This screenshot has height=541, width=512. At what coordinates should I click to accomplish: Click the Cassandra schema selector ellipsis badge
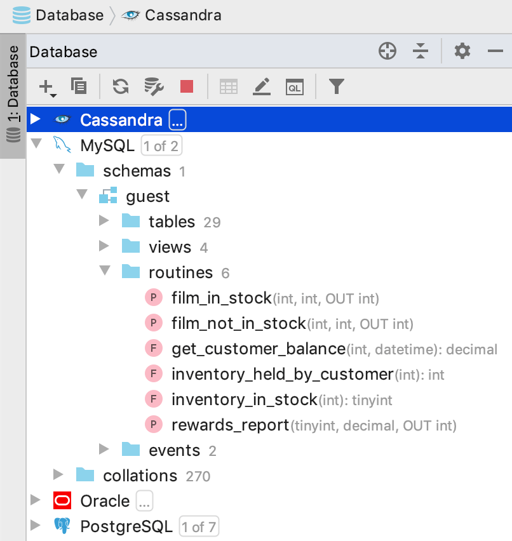point(177,120)
